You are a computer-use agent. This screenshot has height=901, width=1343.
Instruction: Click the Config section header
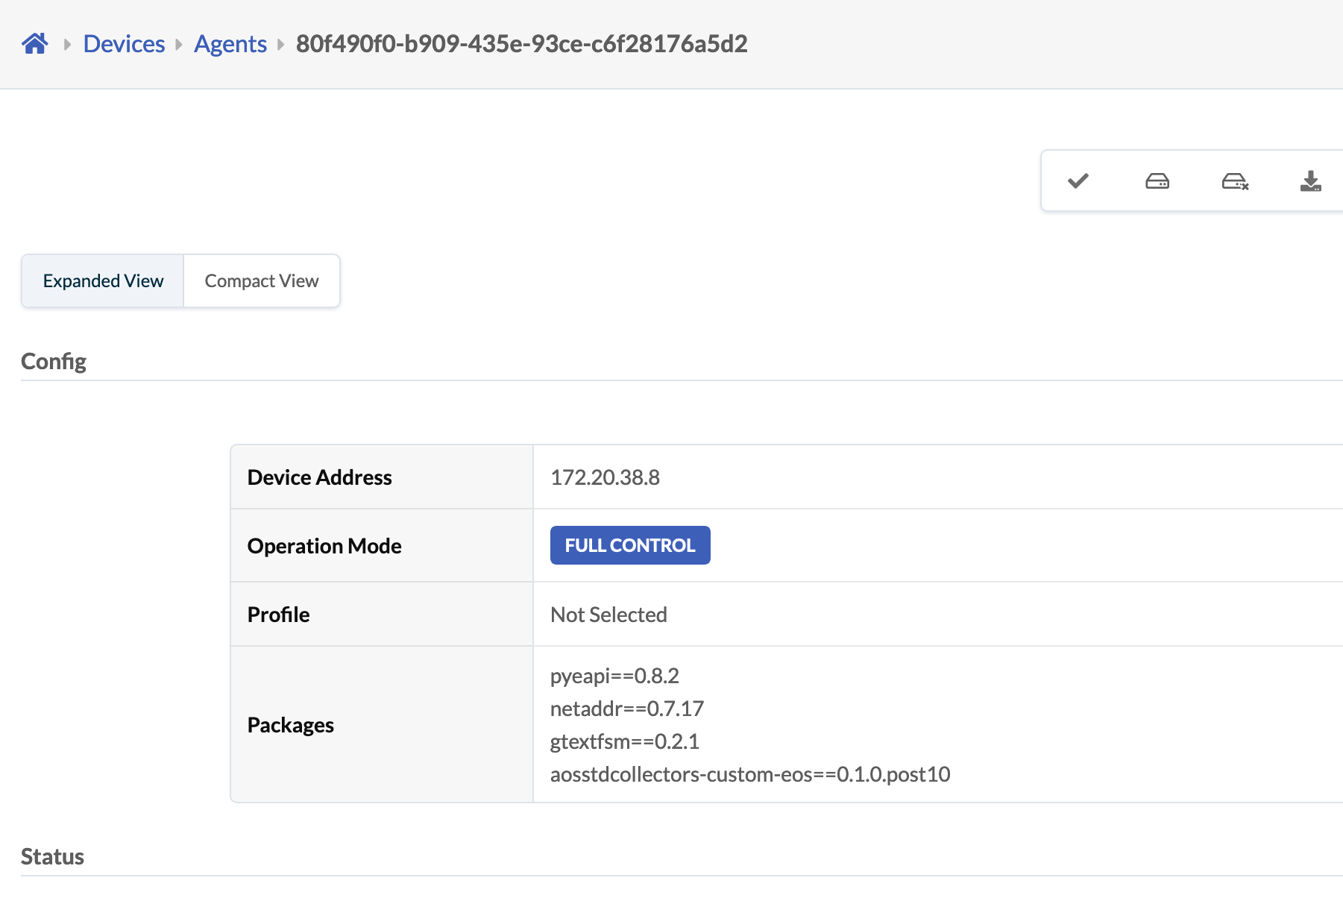tap(54, 361)
